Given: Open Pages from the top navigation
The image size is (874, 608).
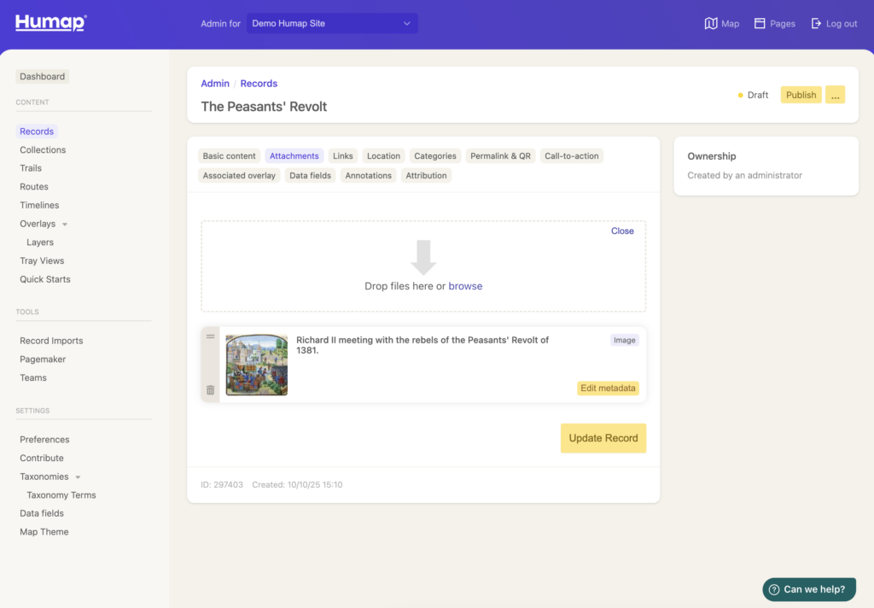Looking at the screenshot, I should (x=774, y=23).
